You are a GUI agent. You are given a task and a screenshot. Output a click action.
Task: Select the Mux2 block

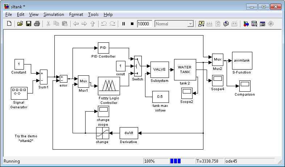(218, 60)
